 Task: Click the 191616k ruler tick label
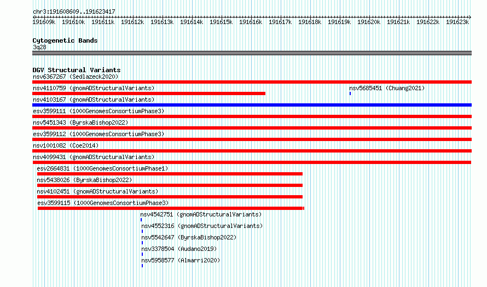click(x=251, y=22)
